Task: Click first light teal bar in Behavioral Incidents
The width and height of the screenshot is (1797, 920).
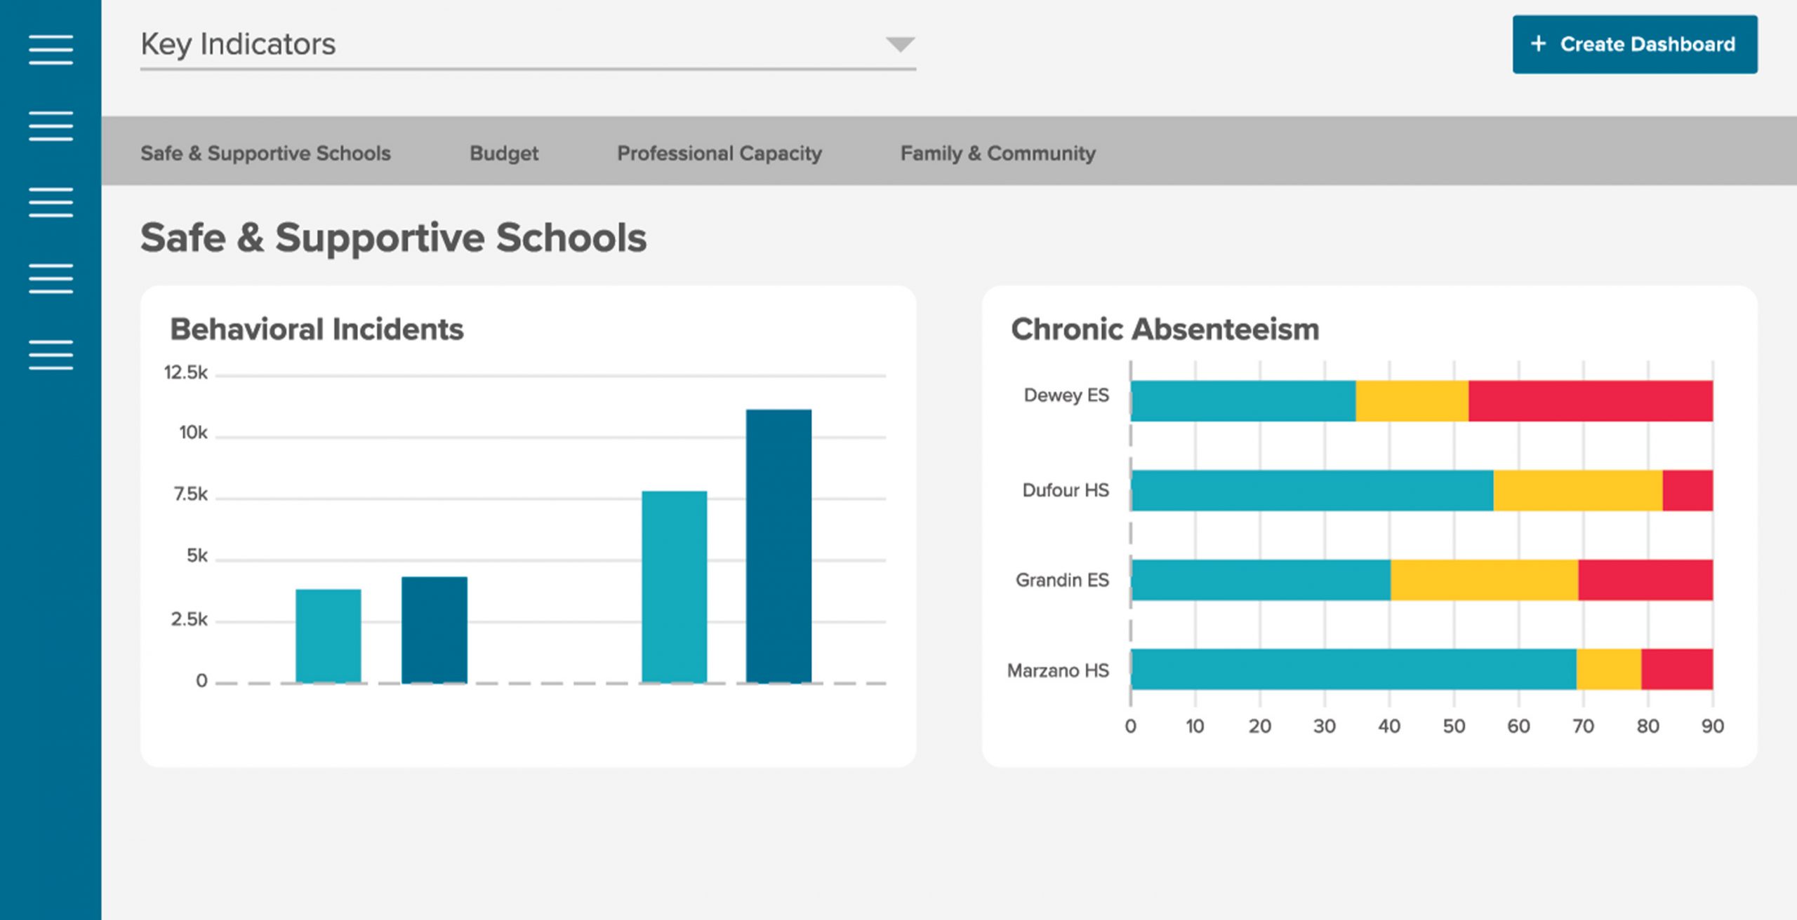Action: pyautogui.click(x=329, y=636)
